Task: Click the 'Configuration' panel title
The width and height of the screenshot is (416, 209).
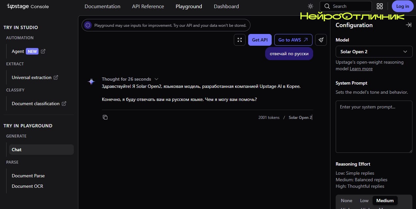Action: pyautogui.click(x=354, y=25)
